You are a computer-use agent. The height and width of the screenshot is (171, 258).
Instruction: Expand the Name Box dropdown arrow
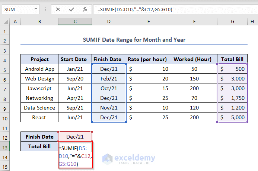click(x=36, y=9)
